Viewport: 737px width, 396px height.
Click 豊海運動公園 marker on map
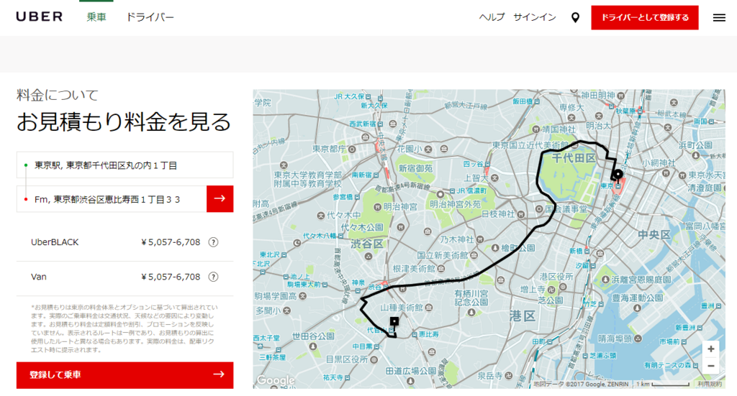[x=637, y=308]
